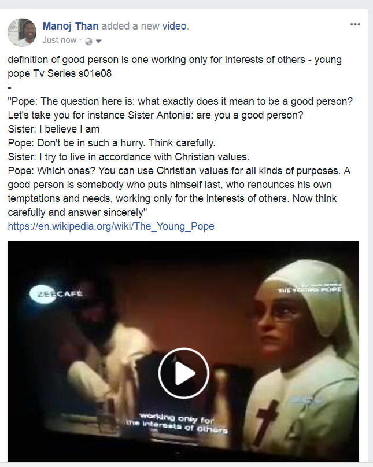Screen dimensions: 373x467
Task: Click the globe public privacy icon
Action: [88, 42]
